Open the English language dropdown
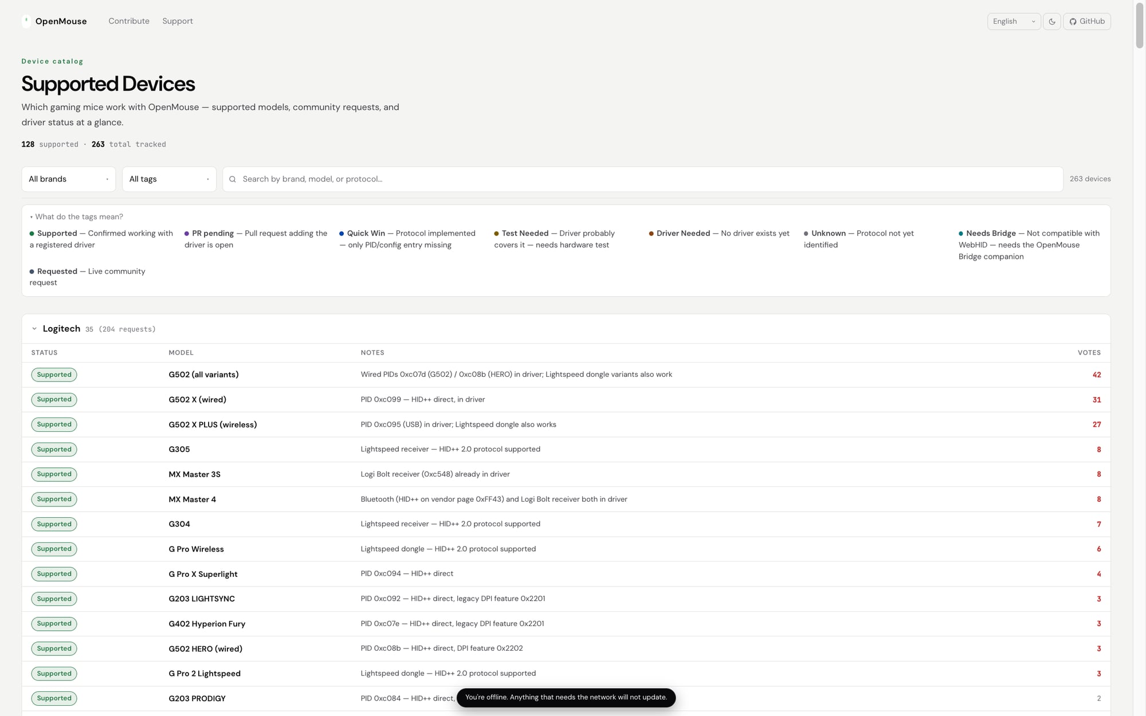 [1014, 21]
